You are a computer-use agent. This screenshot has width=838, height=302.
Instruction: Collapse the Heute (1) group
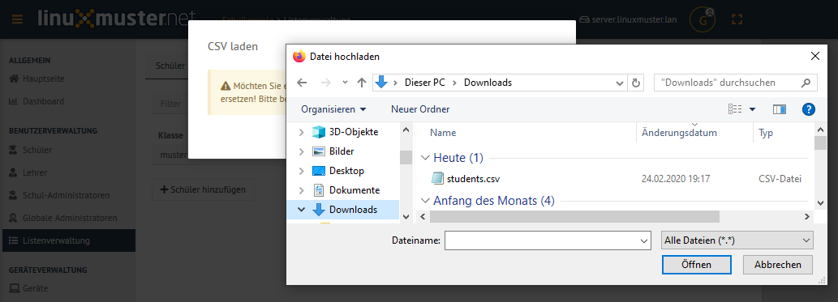[x=425, y=158]
